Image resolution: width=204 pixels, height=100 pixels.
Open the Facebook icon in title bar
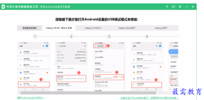(167, 7)
